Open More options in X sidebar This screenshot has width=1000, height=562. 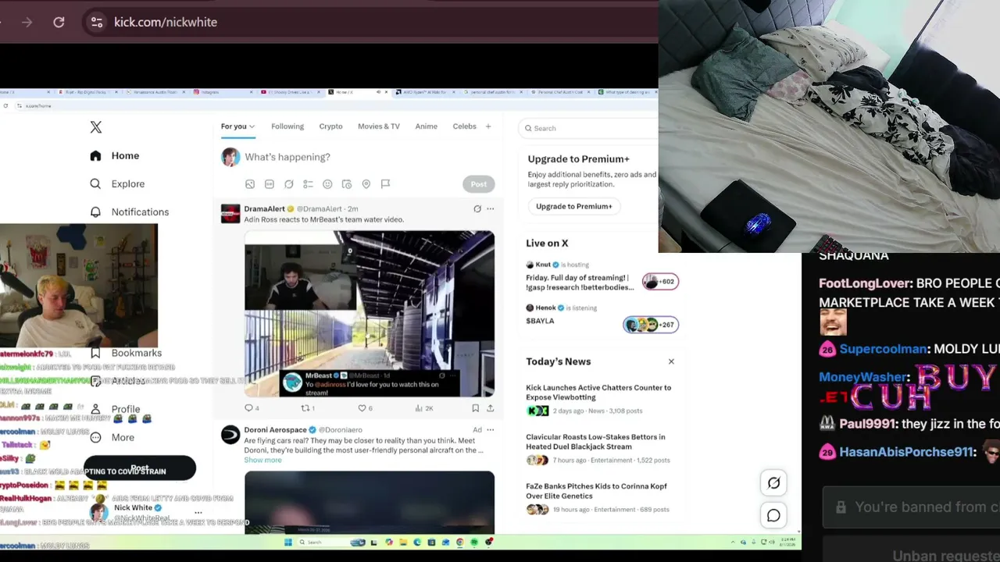[x=112, y=437]
